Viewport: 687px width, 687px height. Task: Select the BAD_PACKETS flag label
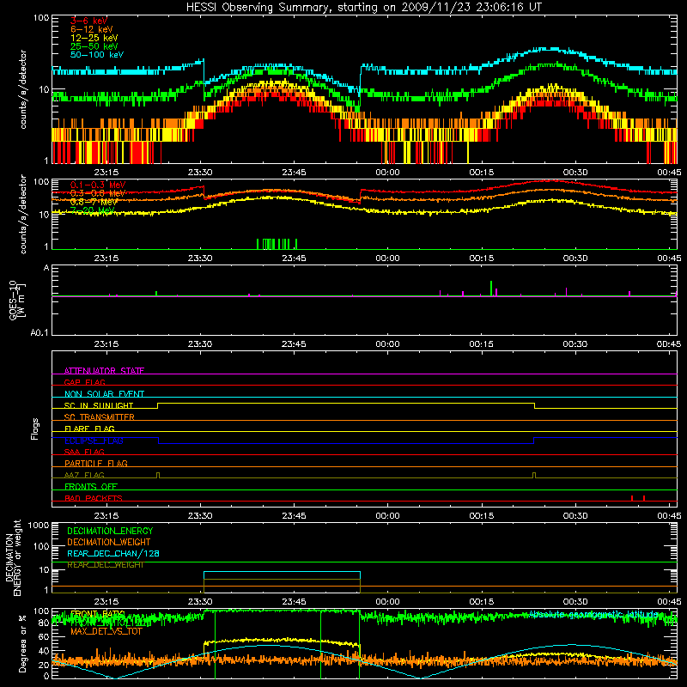94,498
